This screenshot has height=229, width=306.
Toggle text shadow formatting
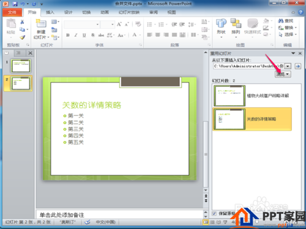pyautogui.click(x=93, y=35)
